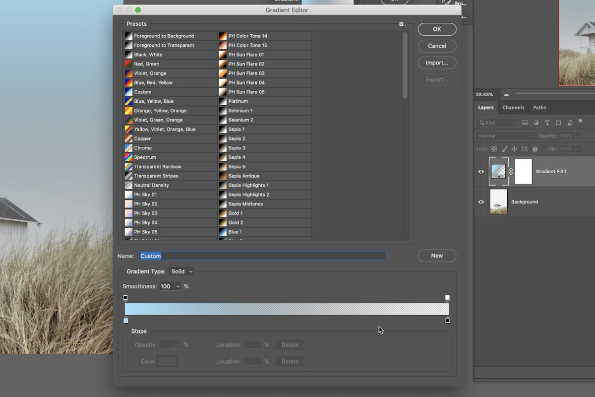Click the lock image pixels brush icon
This screenshot has height=397, width=595.
(504, 149)
